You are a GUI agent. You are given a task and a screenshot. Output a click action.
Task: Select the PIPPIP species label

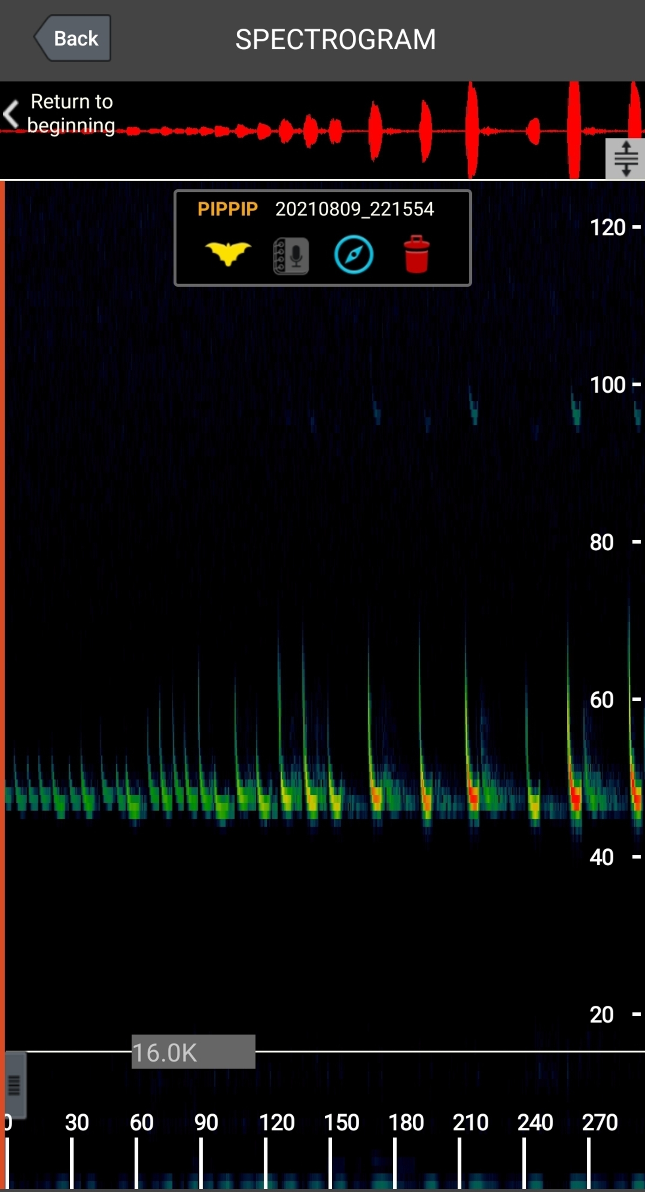pyautogui.click(x=228, y=209)
